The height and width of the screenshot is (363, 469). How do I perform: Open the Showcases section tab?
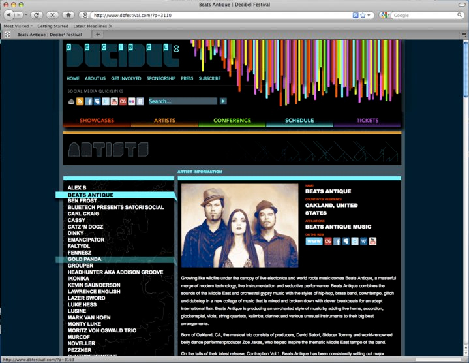(97, 121)
